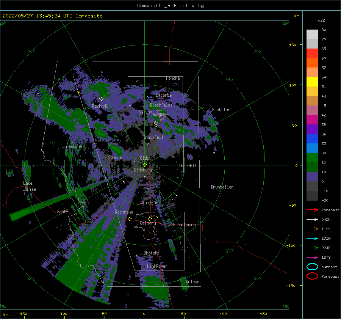The image size is (341, 319).
Task: Click the dBZ legend heading
Action: [321, 20]
